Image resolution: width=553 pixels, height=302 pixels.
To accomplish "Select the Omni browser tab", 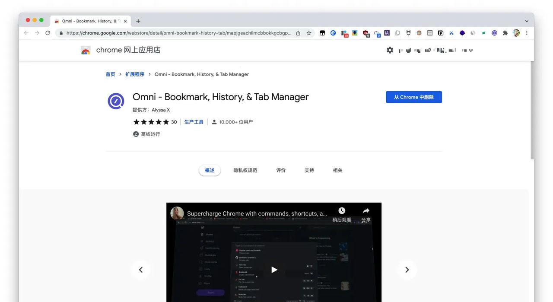I will (90, 21).
